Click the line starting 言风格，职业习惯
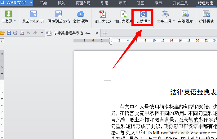217x139 pixels. pyautogui.click(x=164, y=120)
